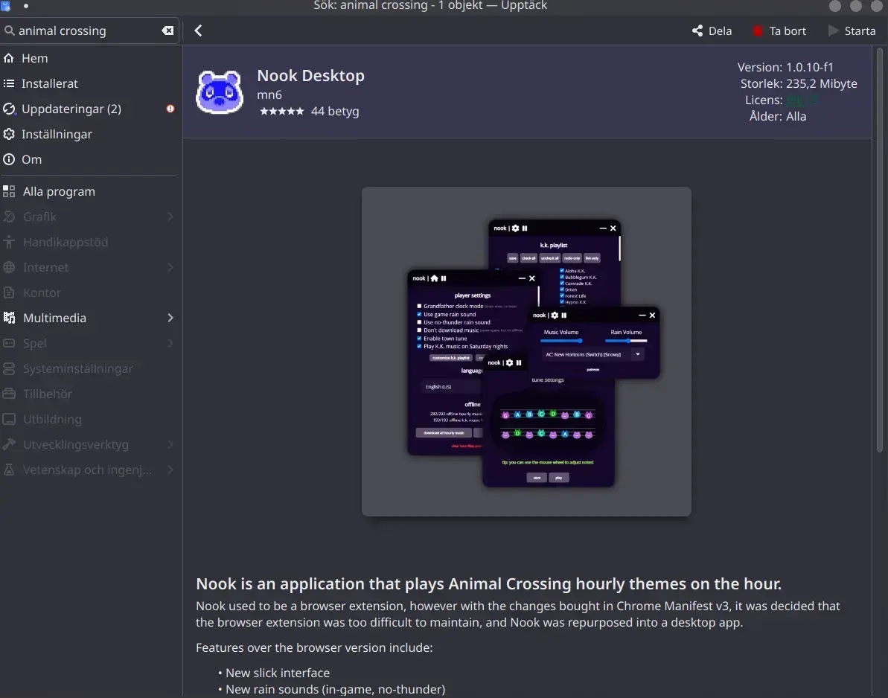Click the Installerat list icon
Screen dimensions: 888x698
(9, 83)
